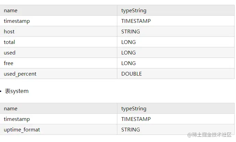236x142 pixels.
Task: Select the used_percent name cell
Action: [20, 74]
